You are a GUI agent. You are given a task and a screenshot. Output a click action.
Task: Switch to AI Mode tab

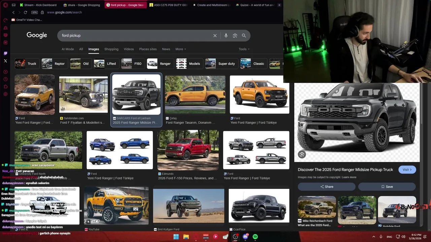tap(68, 49)
